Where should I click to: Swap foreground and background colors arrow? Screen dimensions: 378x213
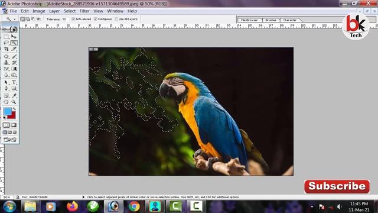14,109
